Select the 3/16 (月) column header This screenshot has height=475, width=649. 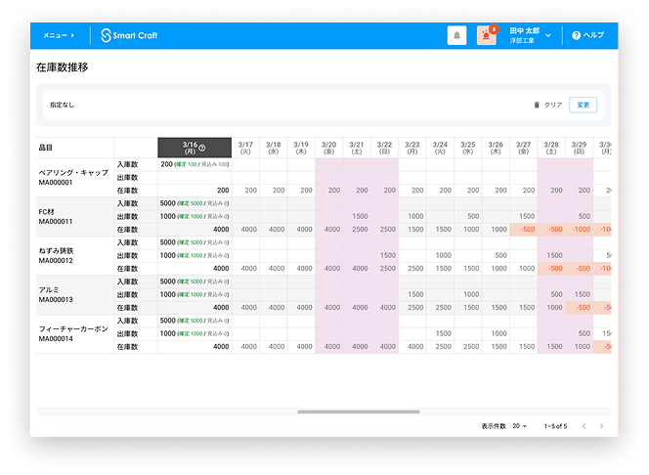click(195, 148)
